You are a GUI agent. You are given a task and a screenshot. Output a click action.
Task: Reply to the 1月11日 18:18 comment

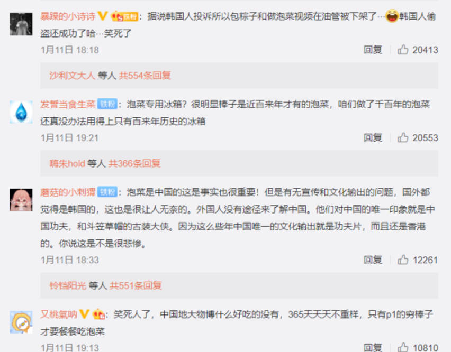[373, 50]
